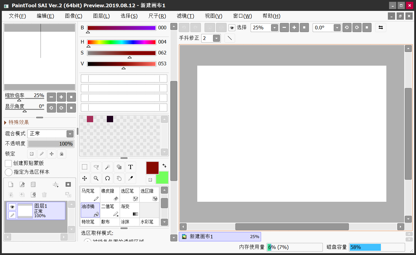Expand the 特殊效果 section
Screen dimensions: 416x255
tap(17, 122)
